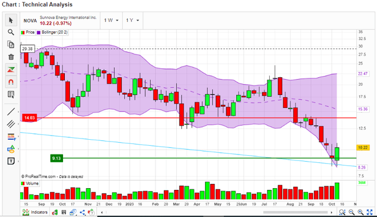Click the save floppy disk icon

coord(64,212)
